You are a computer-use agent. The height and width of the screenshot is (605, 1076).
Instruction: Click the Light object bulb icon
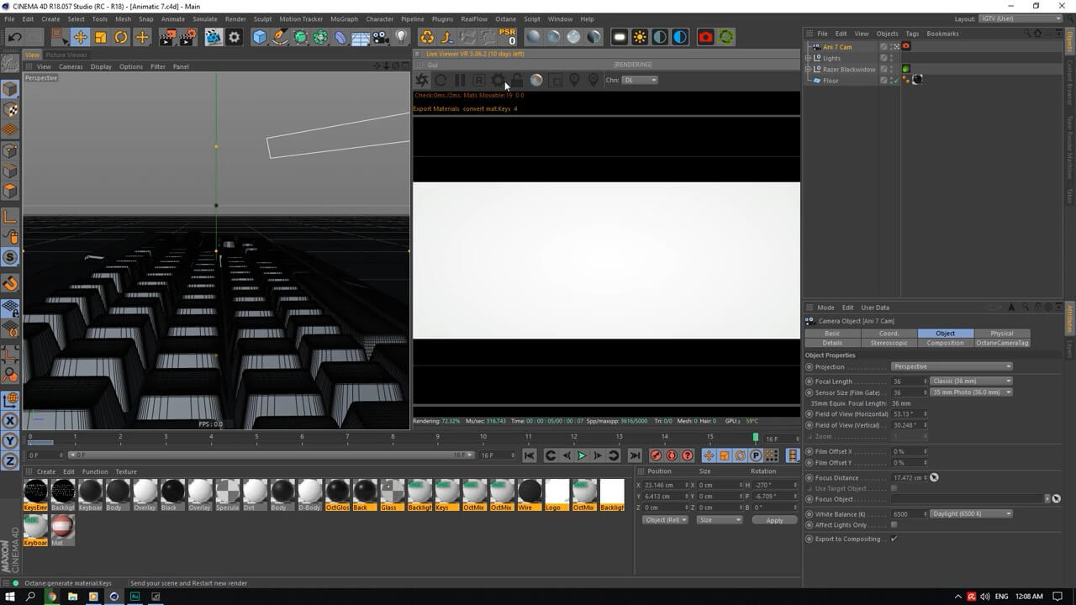coord(402,37)
